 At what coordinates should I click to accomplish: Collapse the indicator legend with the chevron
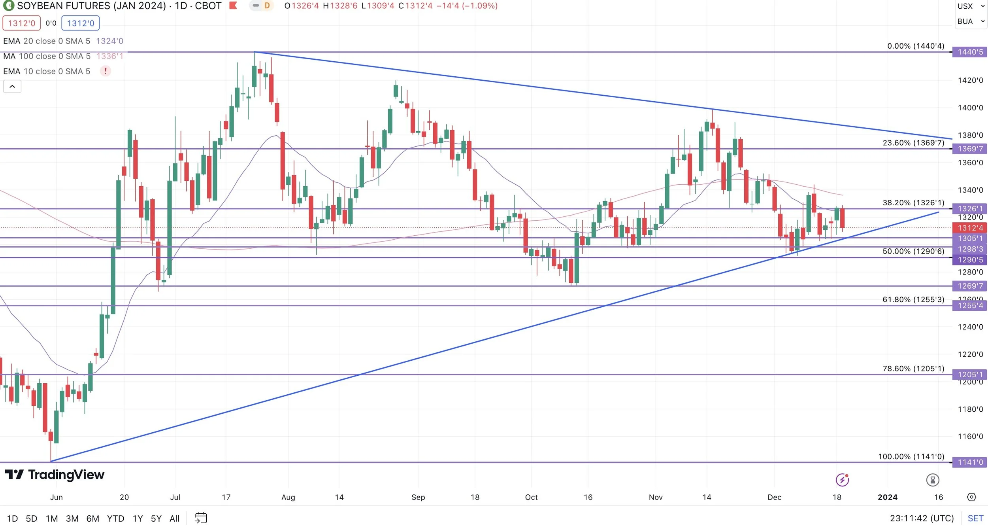[12, 86]
